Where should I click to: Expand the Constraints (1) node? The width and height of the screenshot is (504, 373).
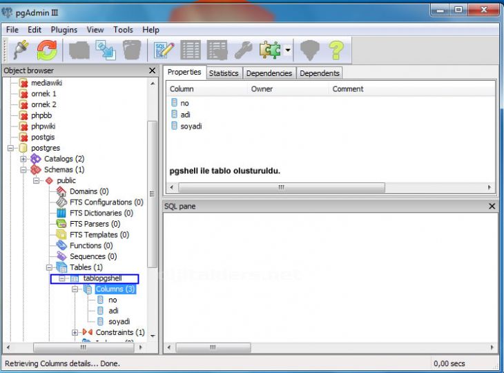(x=75, y=332)
